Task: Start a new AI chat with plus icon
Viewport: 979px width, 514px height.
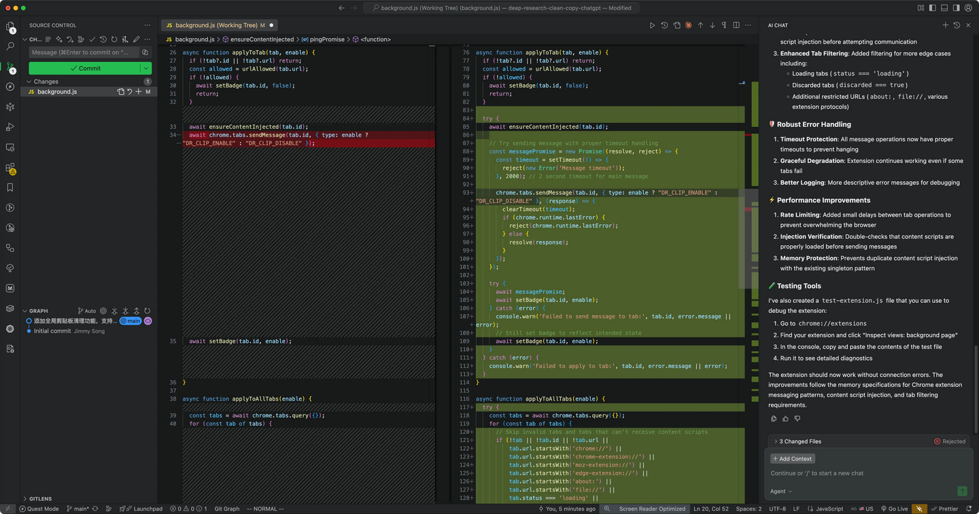Action: click(x=945, y=25)
